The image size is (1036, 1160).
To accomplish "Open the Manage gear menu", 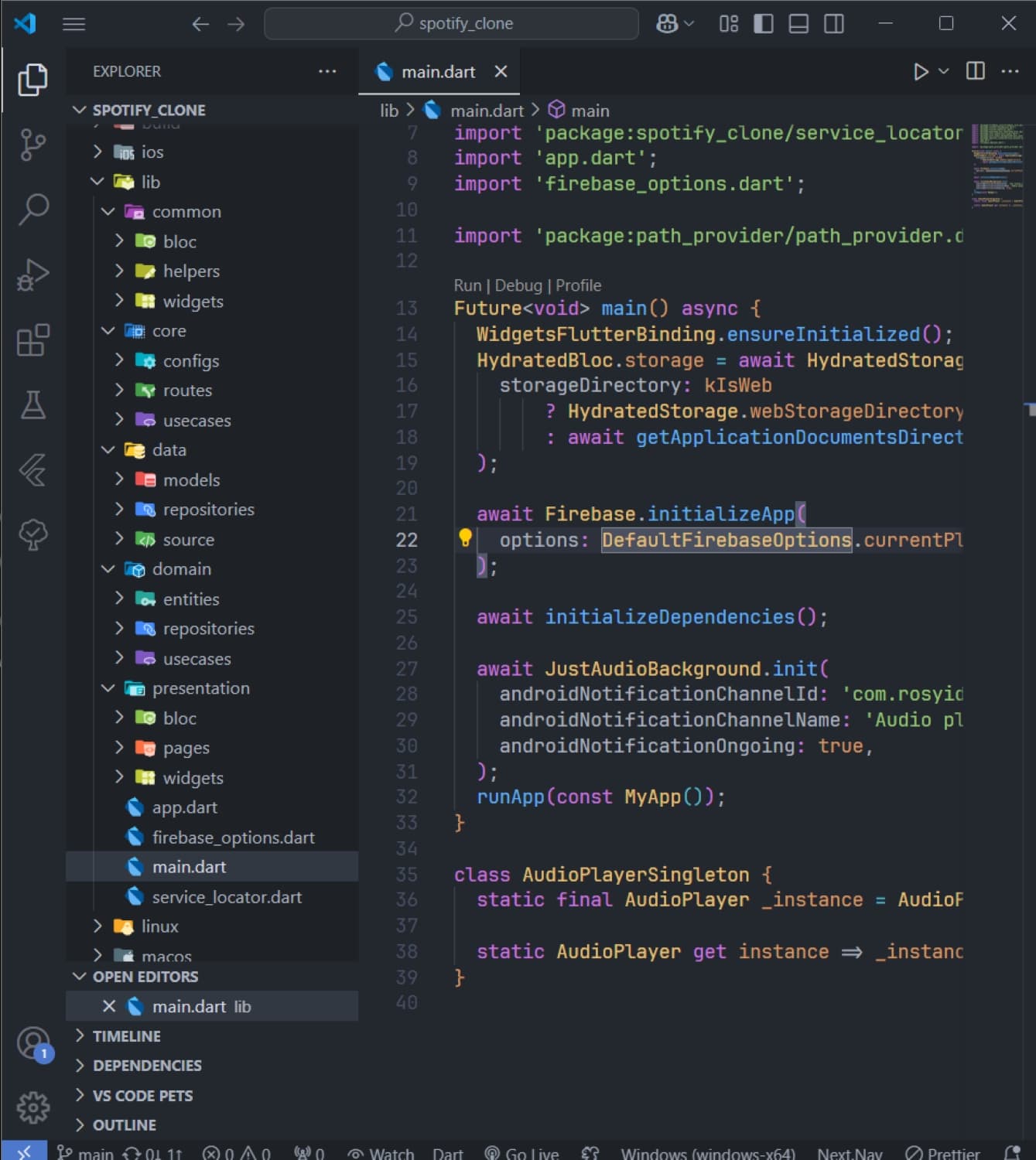I will pos(32,1107).
